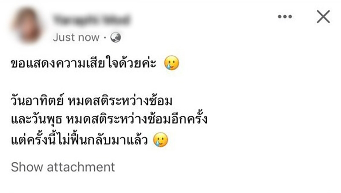Click the tearful emoji after ด้วยค่ะ

[172, 63]
